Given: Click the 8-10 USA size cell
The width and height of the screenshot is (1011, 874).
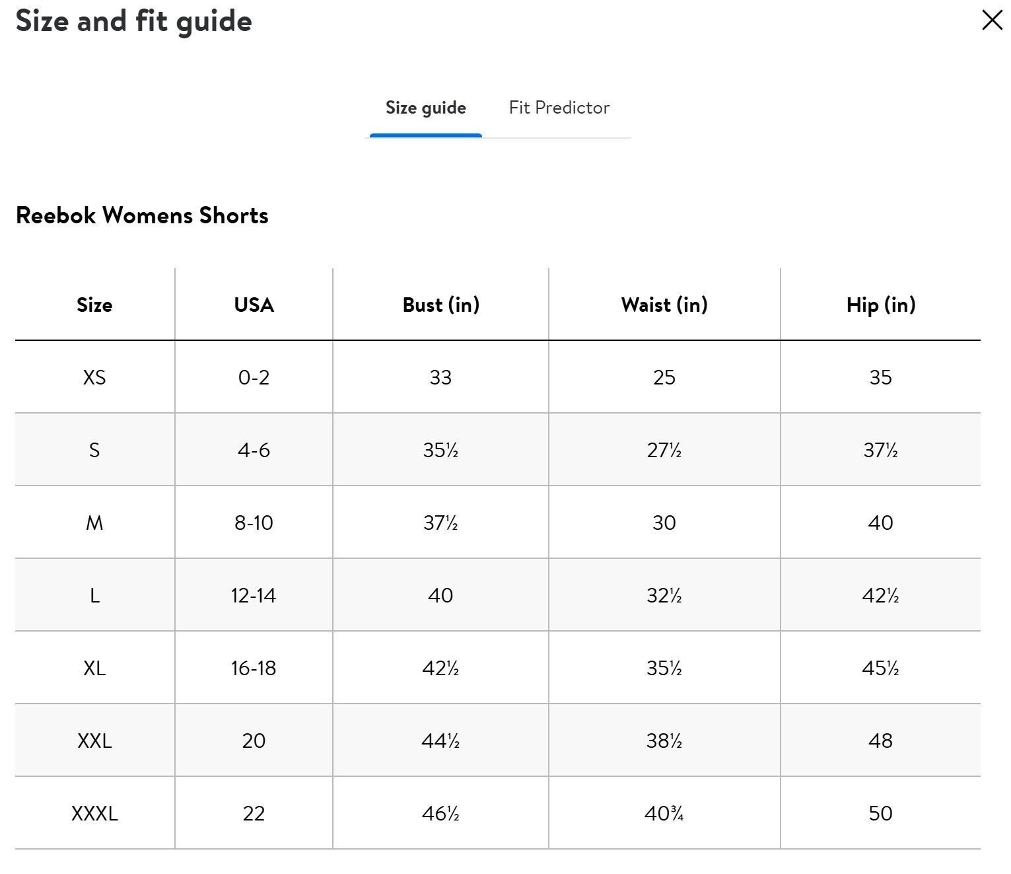Looking at the screenshot, I should click(x=254, y=523).
